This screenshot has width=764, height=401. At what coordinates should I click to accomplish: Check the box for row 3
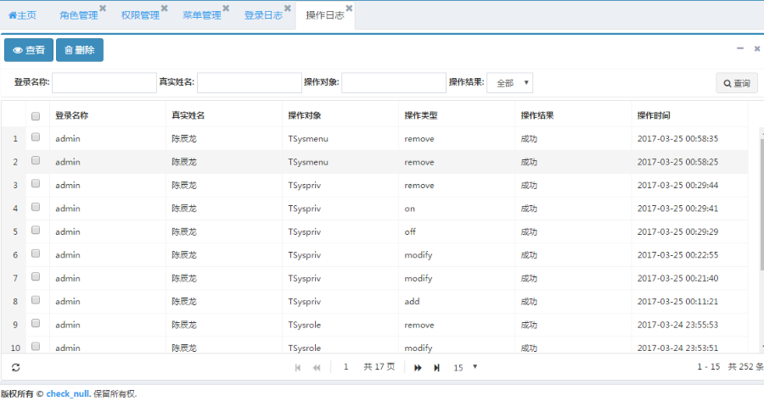pos(36,183)
